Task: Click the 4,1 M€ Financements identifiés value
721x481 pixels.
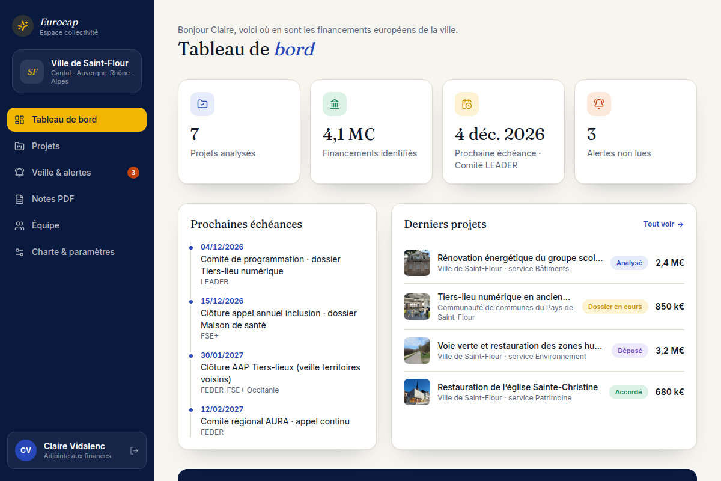Action: 349,134
